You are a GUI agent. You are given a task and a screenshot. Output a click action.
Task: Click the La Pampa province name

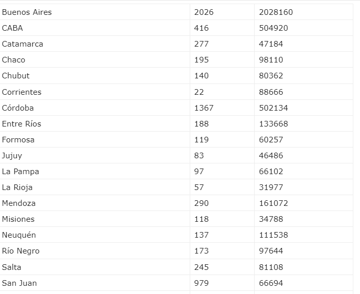pos(20,172)
